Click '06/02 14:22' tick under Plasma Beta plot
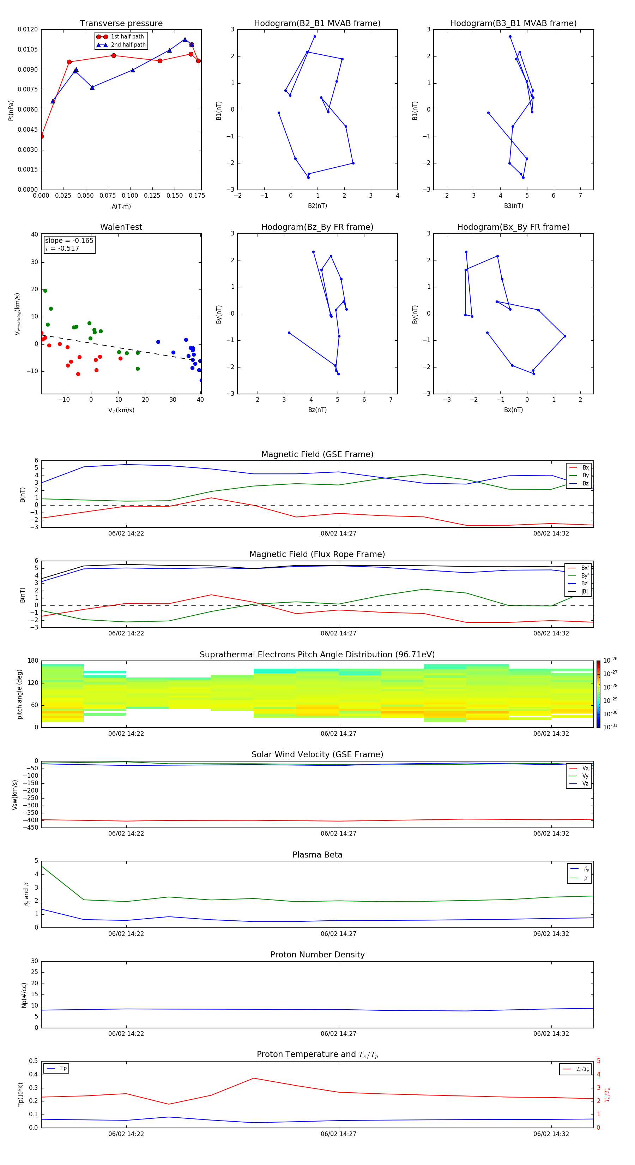This screenshot has width=635, height=1165. [126, 934]
